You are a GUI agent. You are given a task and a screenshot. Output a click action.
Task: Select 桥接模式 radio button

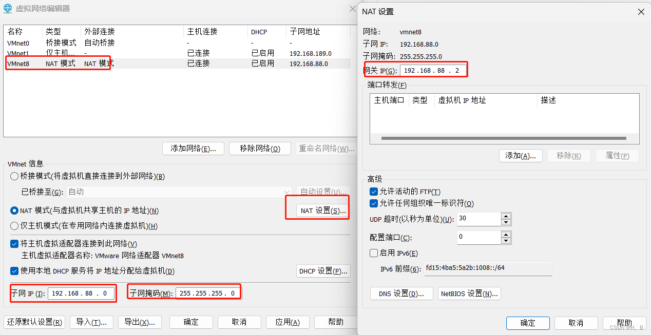[x=14, y=176]
